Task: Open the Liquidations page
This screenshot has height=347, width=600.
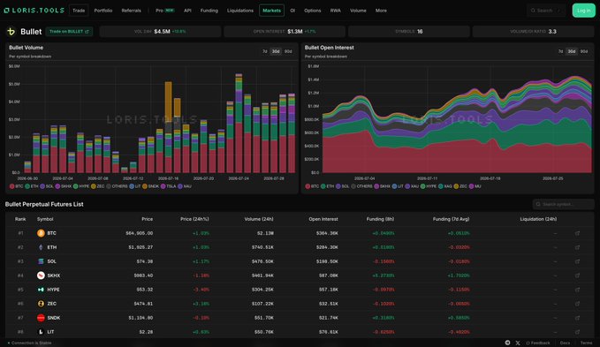Action: click(x=240, y=11)
